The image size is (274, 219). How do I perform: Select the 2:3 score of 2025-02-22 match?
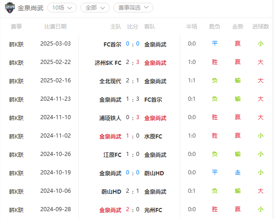[x=133, y=62]
